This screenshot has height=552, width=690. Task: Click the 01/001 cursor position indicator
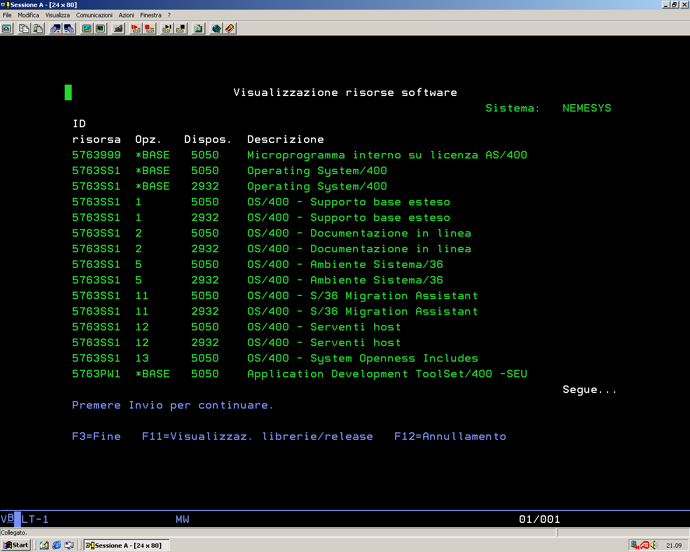(x=540, y=519)
